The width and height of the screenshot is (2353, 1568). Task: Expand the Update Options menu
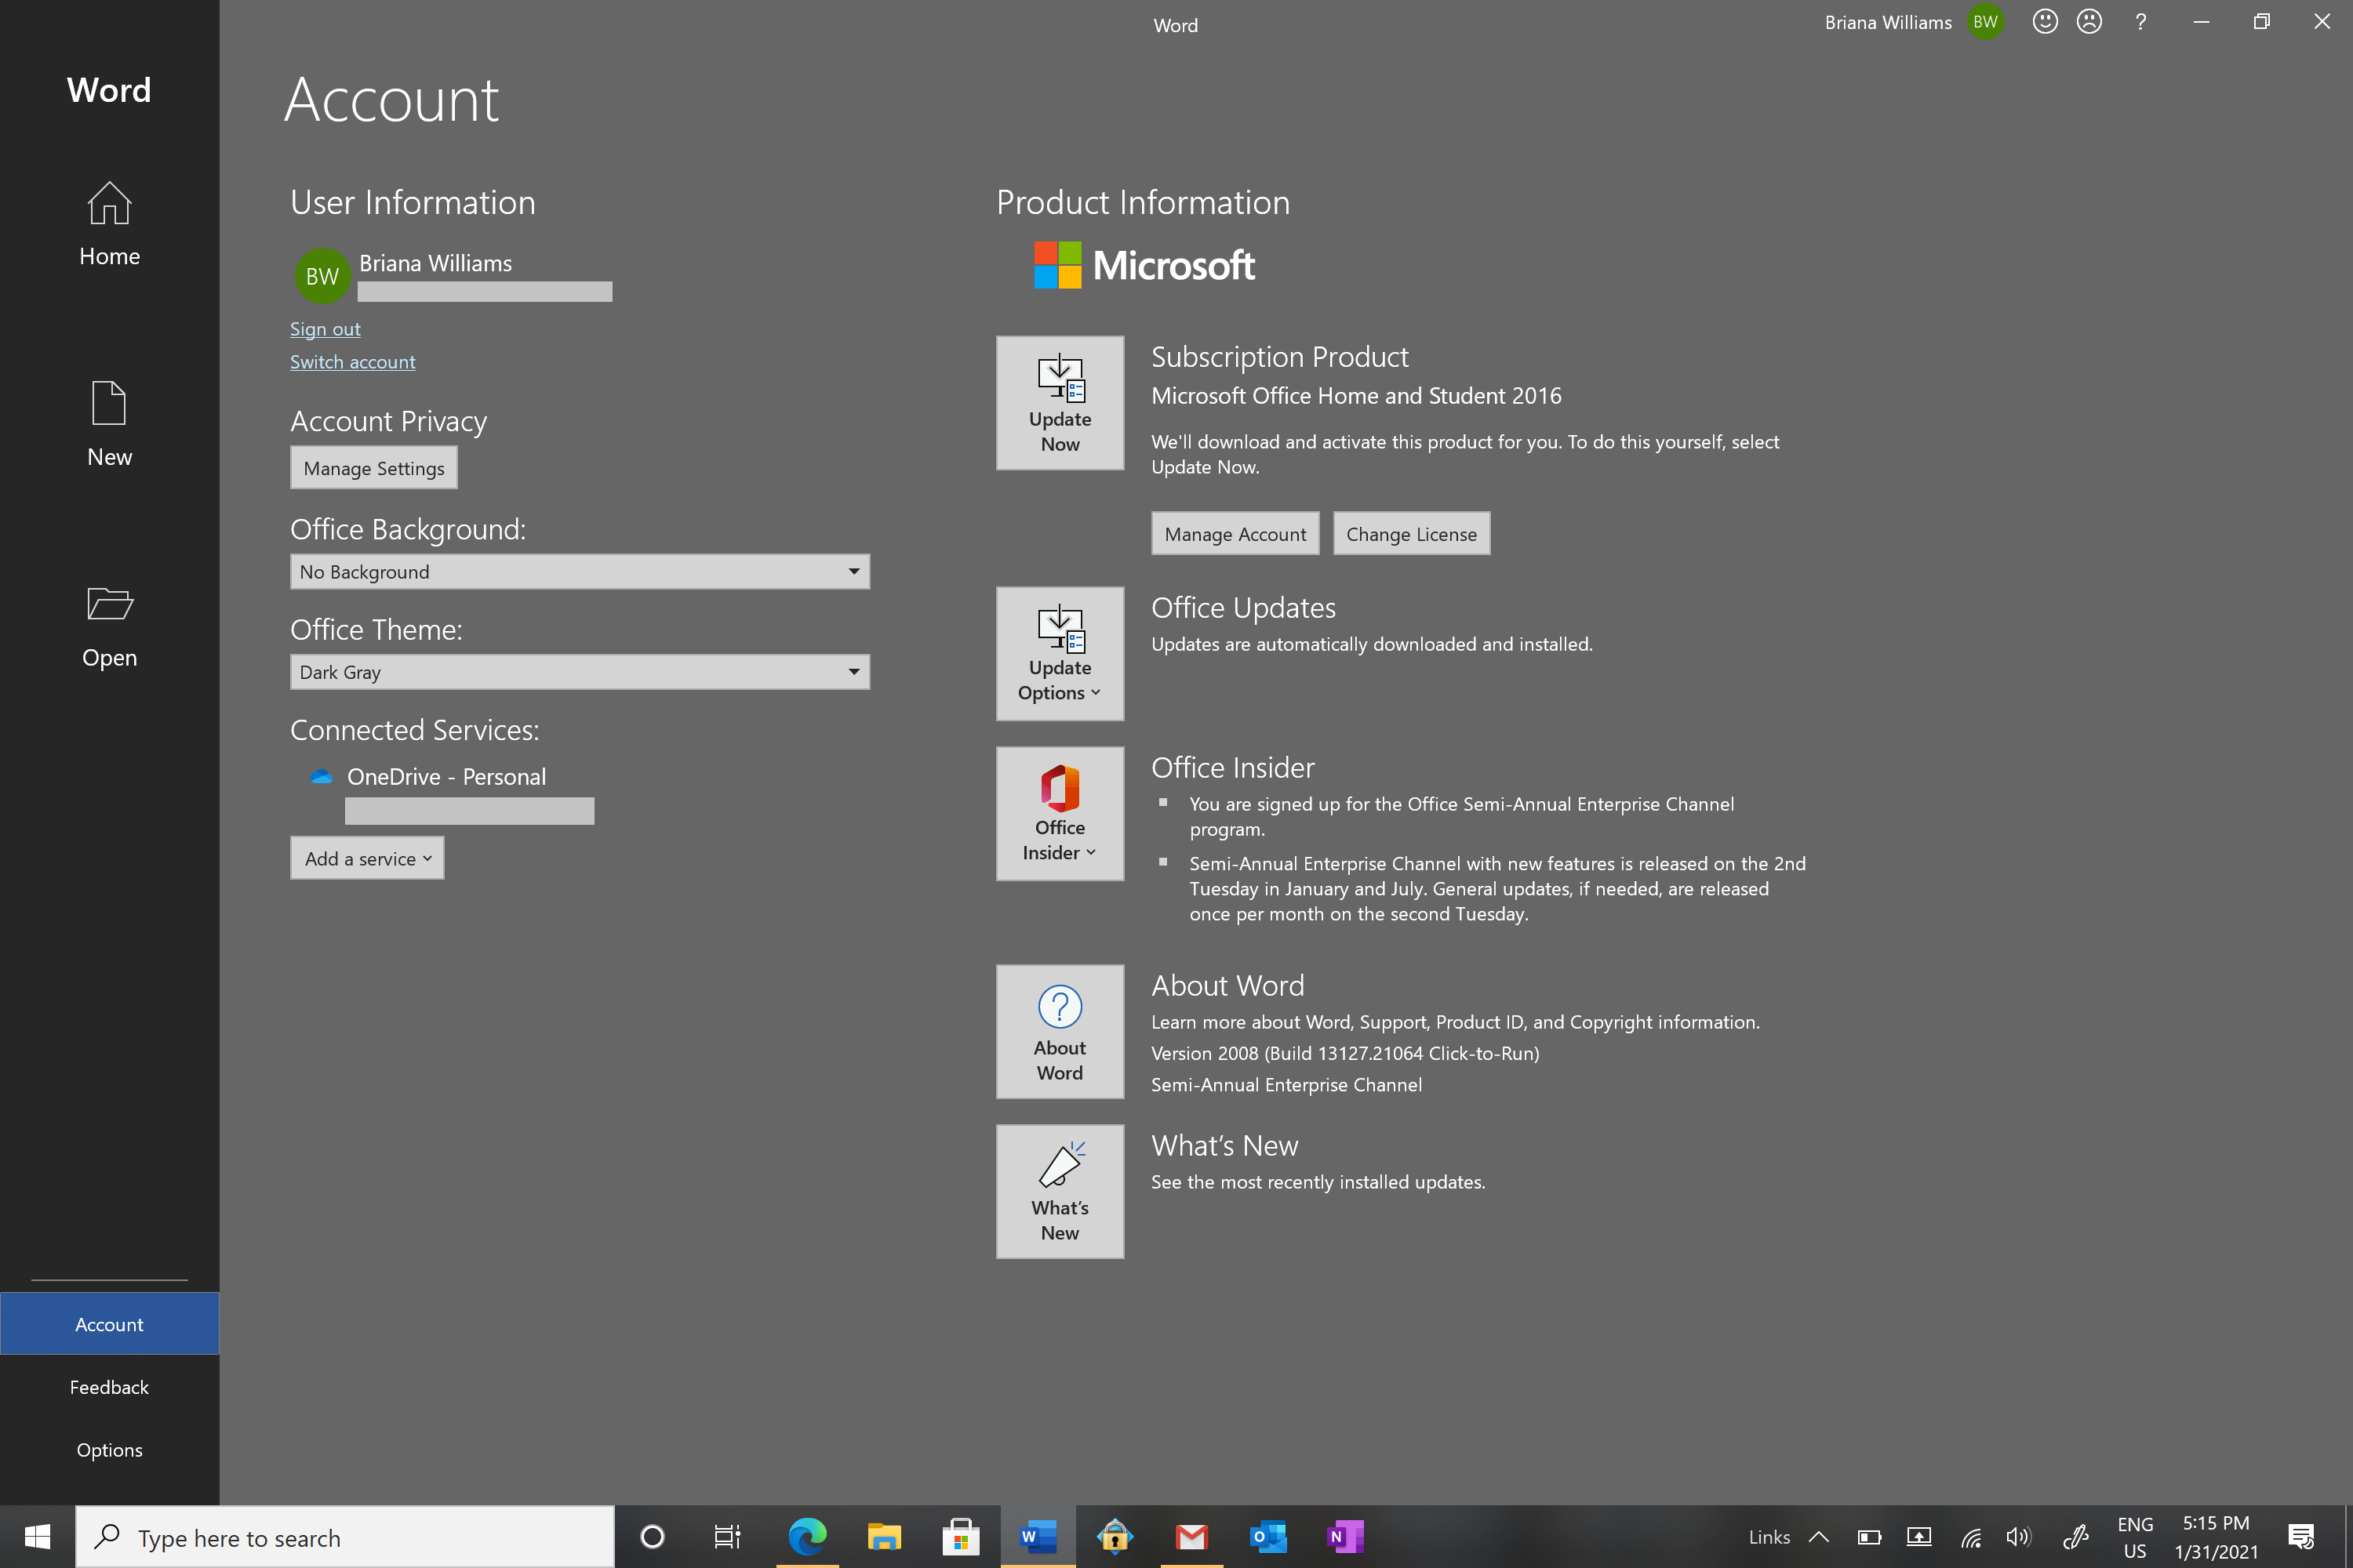tap(1060, 653)
